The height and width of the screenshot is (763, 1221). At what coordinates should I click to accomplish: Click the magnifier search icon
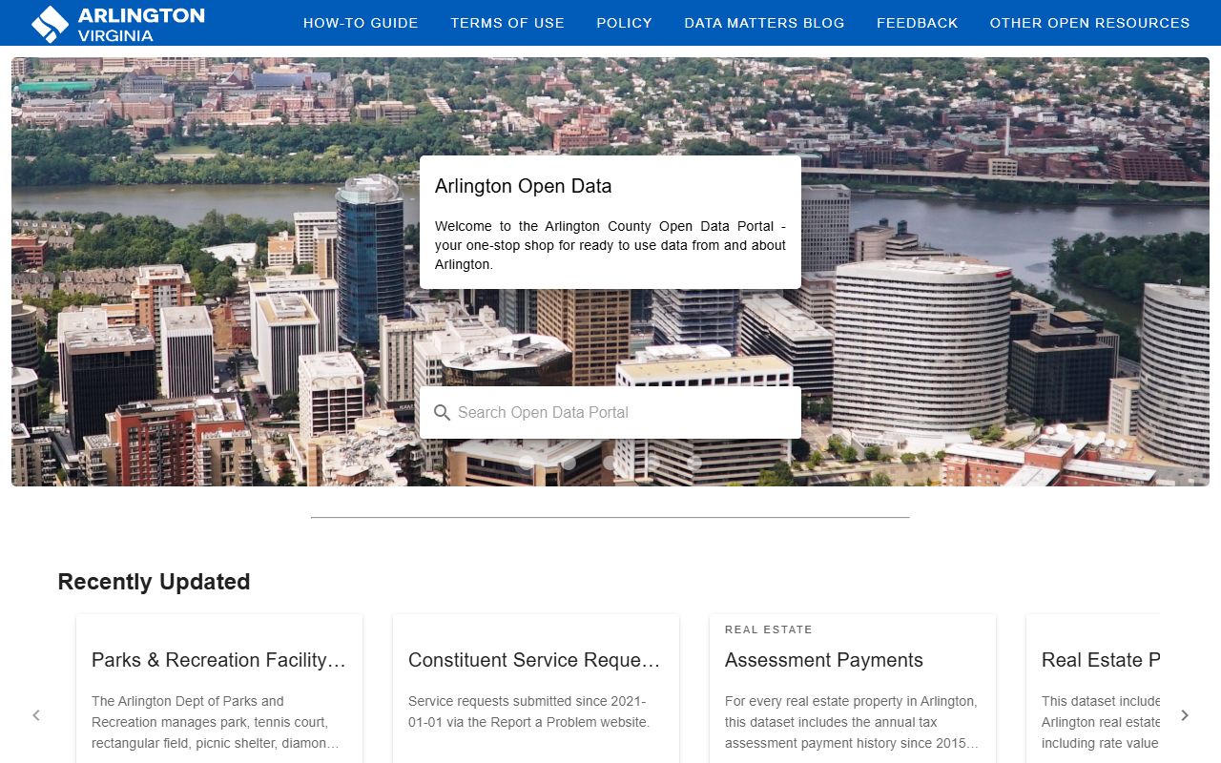(442, 412)
